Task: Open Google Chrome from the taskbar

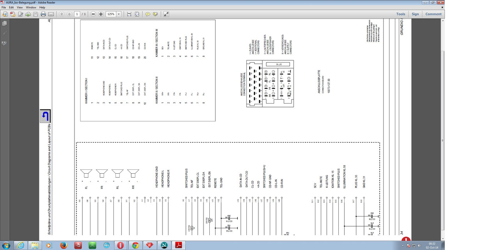Action: pos(135,245)
